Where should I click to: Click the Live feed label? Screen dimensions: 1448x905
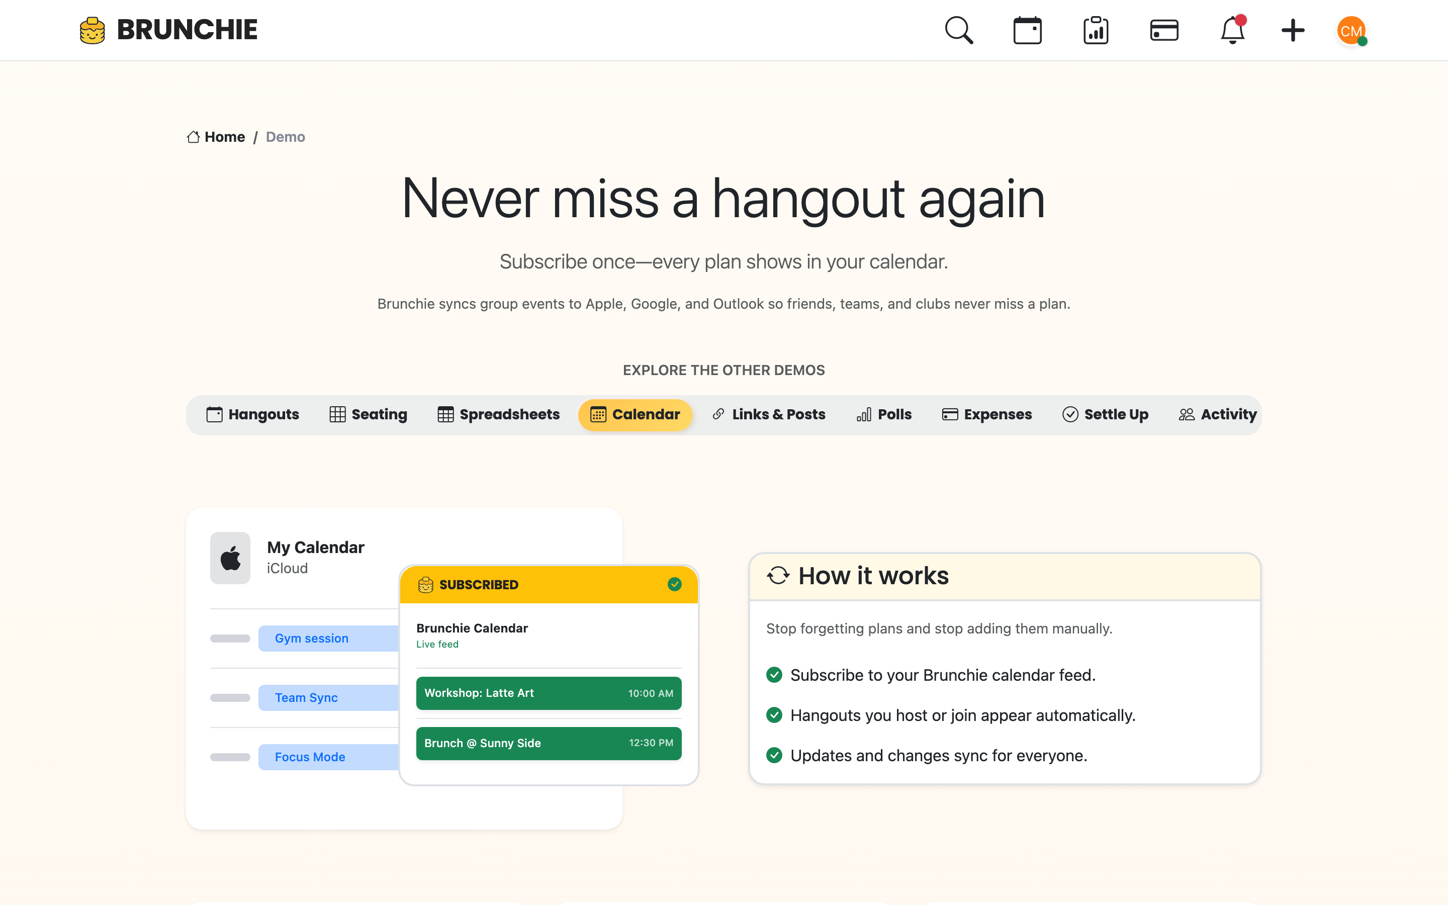coord(437,644)
